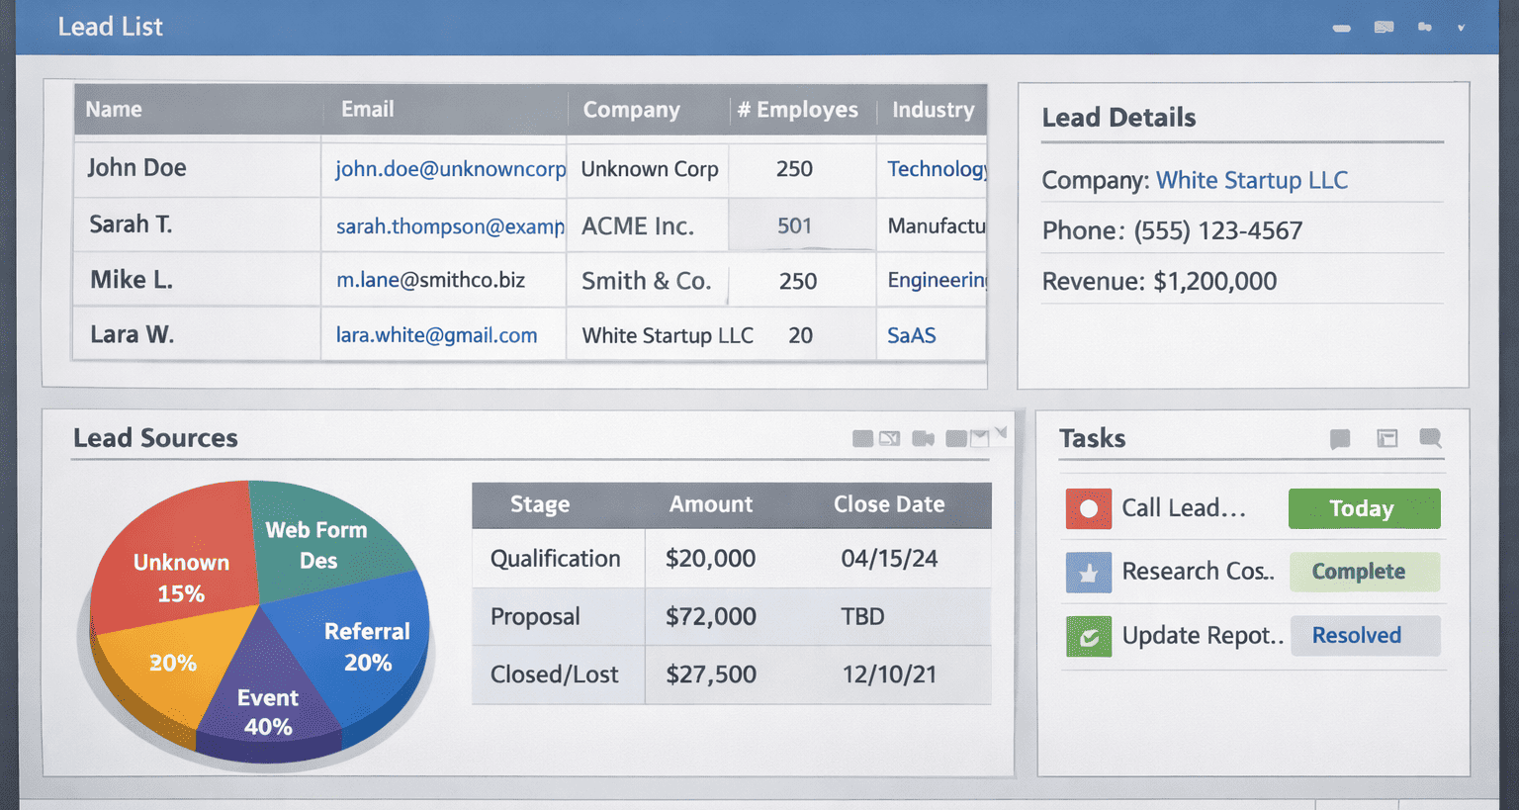Screen dimensions: 1519x810
Task: Select the Sarah T. name cell
Action: (x=198, y=225)
